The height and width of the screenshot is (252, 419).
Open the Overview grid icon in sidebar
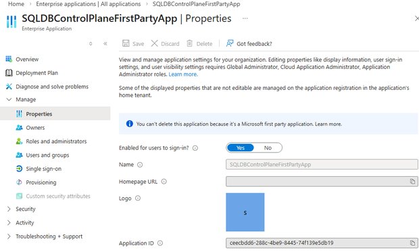coord(9,59)
